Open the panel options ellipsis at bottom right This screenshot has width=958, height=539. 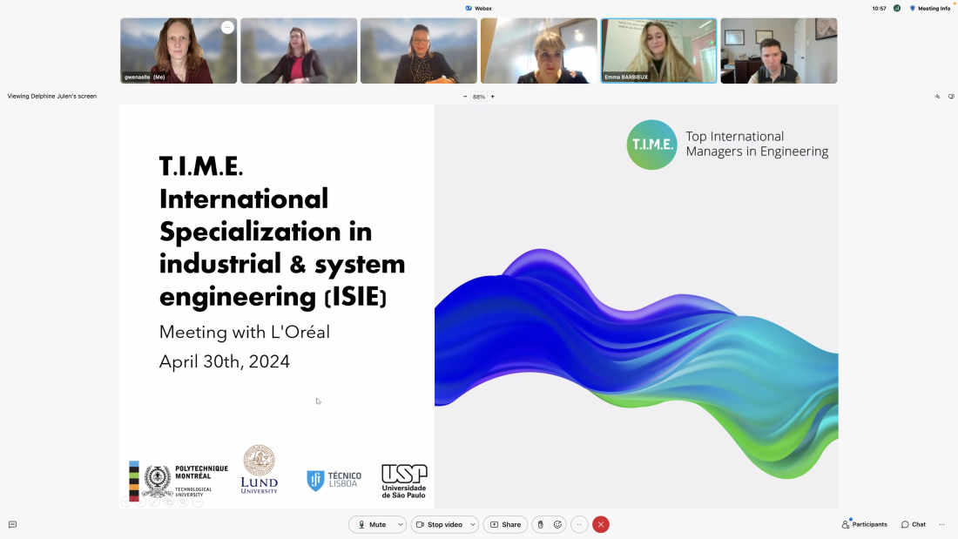click(941, 524)
